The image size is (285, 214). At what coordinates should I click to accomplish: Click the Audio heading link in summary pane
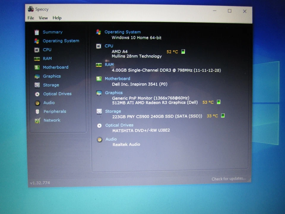tap(111, 139)
